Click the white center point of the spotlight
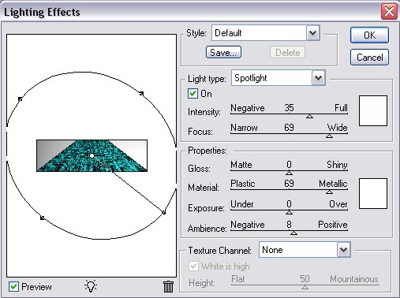The image size is (400, 298). [x=92, y=156]
